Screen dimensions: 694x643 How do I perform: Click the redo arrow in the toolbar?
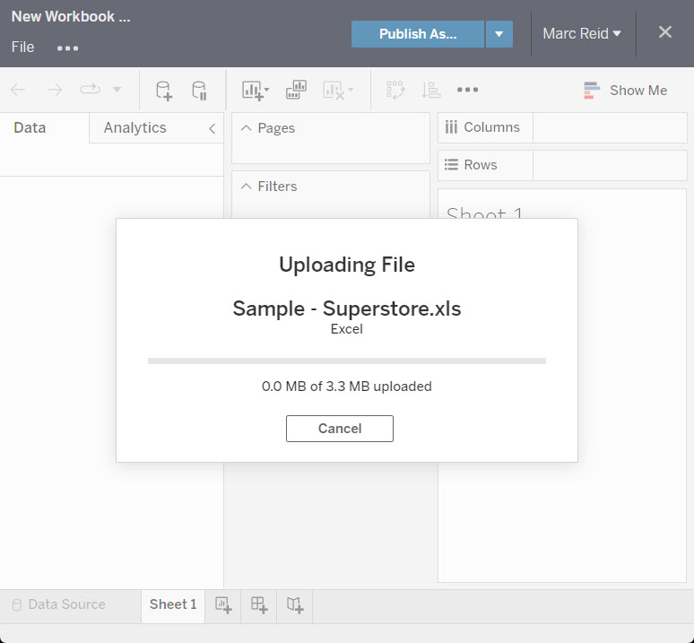[x=55, y=90]
